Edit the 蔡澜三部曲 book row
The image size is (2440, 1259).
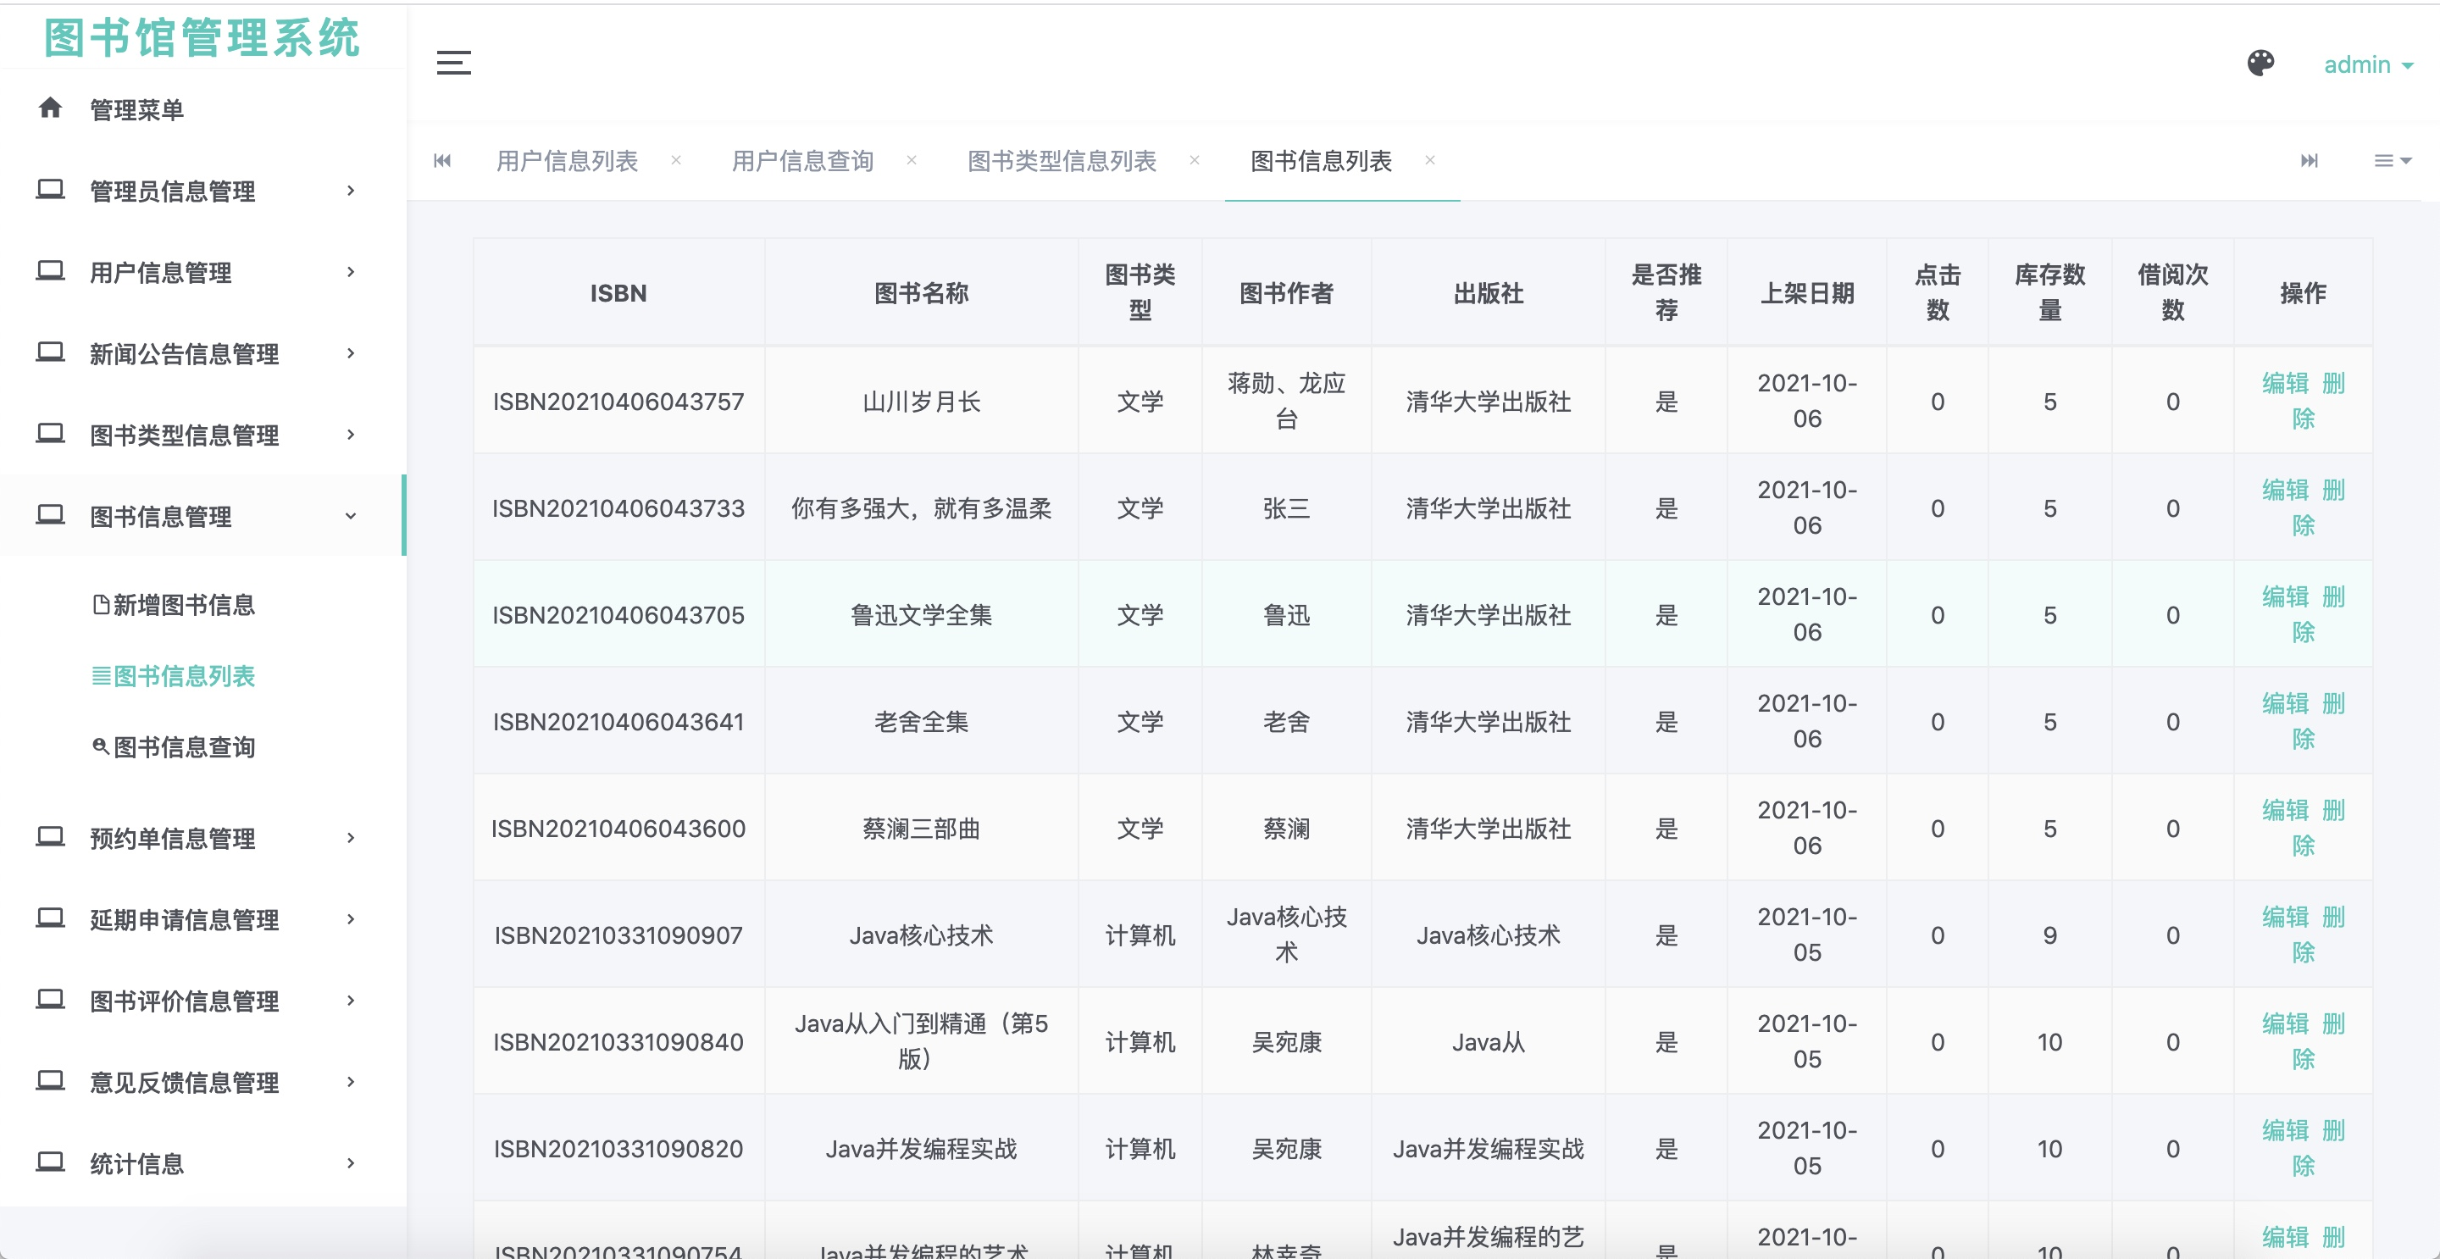pyautogui.click(x=2285, y=810)
